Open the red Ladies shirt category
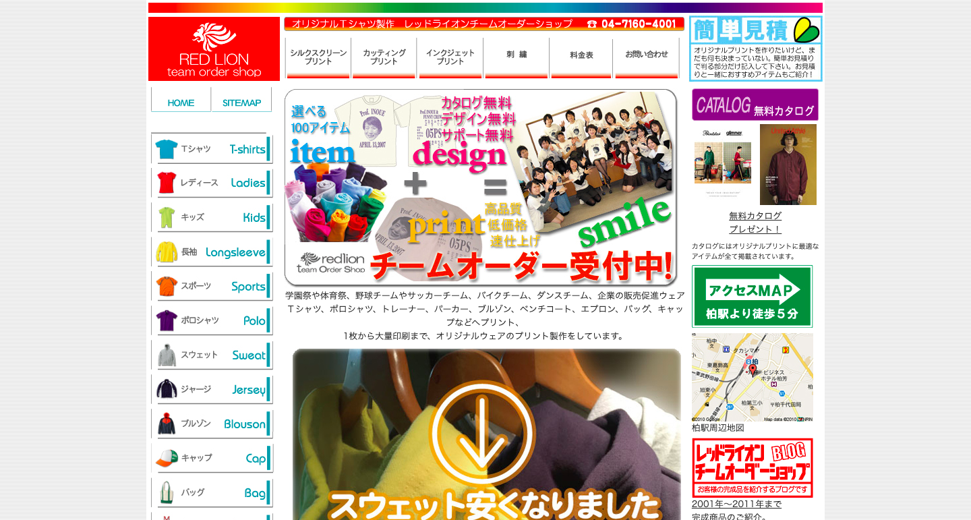The image size is (971, 520). pyautogui.click(x=167, y=183)
